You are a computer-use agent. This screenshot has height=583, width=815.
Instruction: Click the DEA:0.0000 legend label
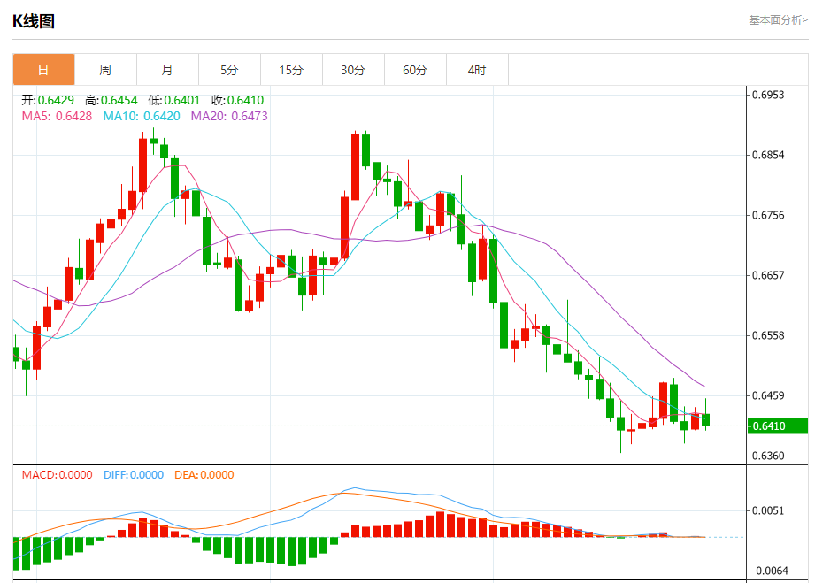coord(204,475)
